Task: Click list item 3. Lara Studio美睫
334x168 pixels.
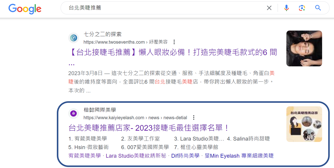Action: point(199,139)
